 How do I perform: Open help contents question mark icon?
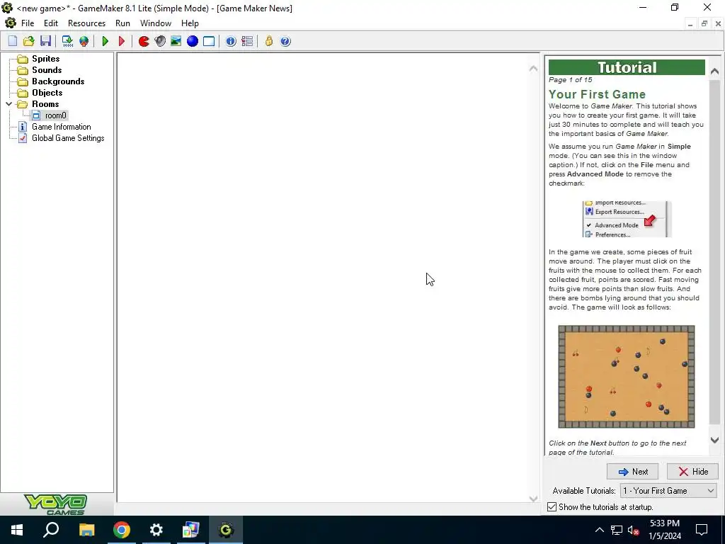click(x=285, y=41)
